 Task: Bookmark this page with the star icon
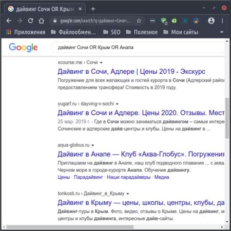click(139, 21)
